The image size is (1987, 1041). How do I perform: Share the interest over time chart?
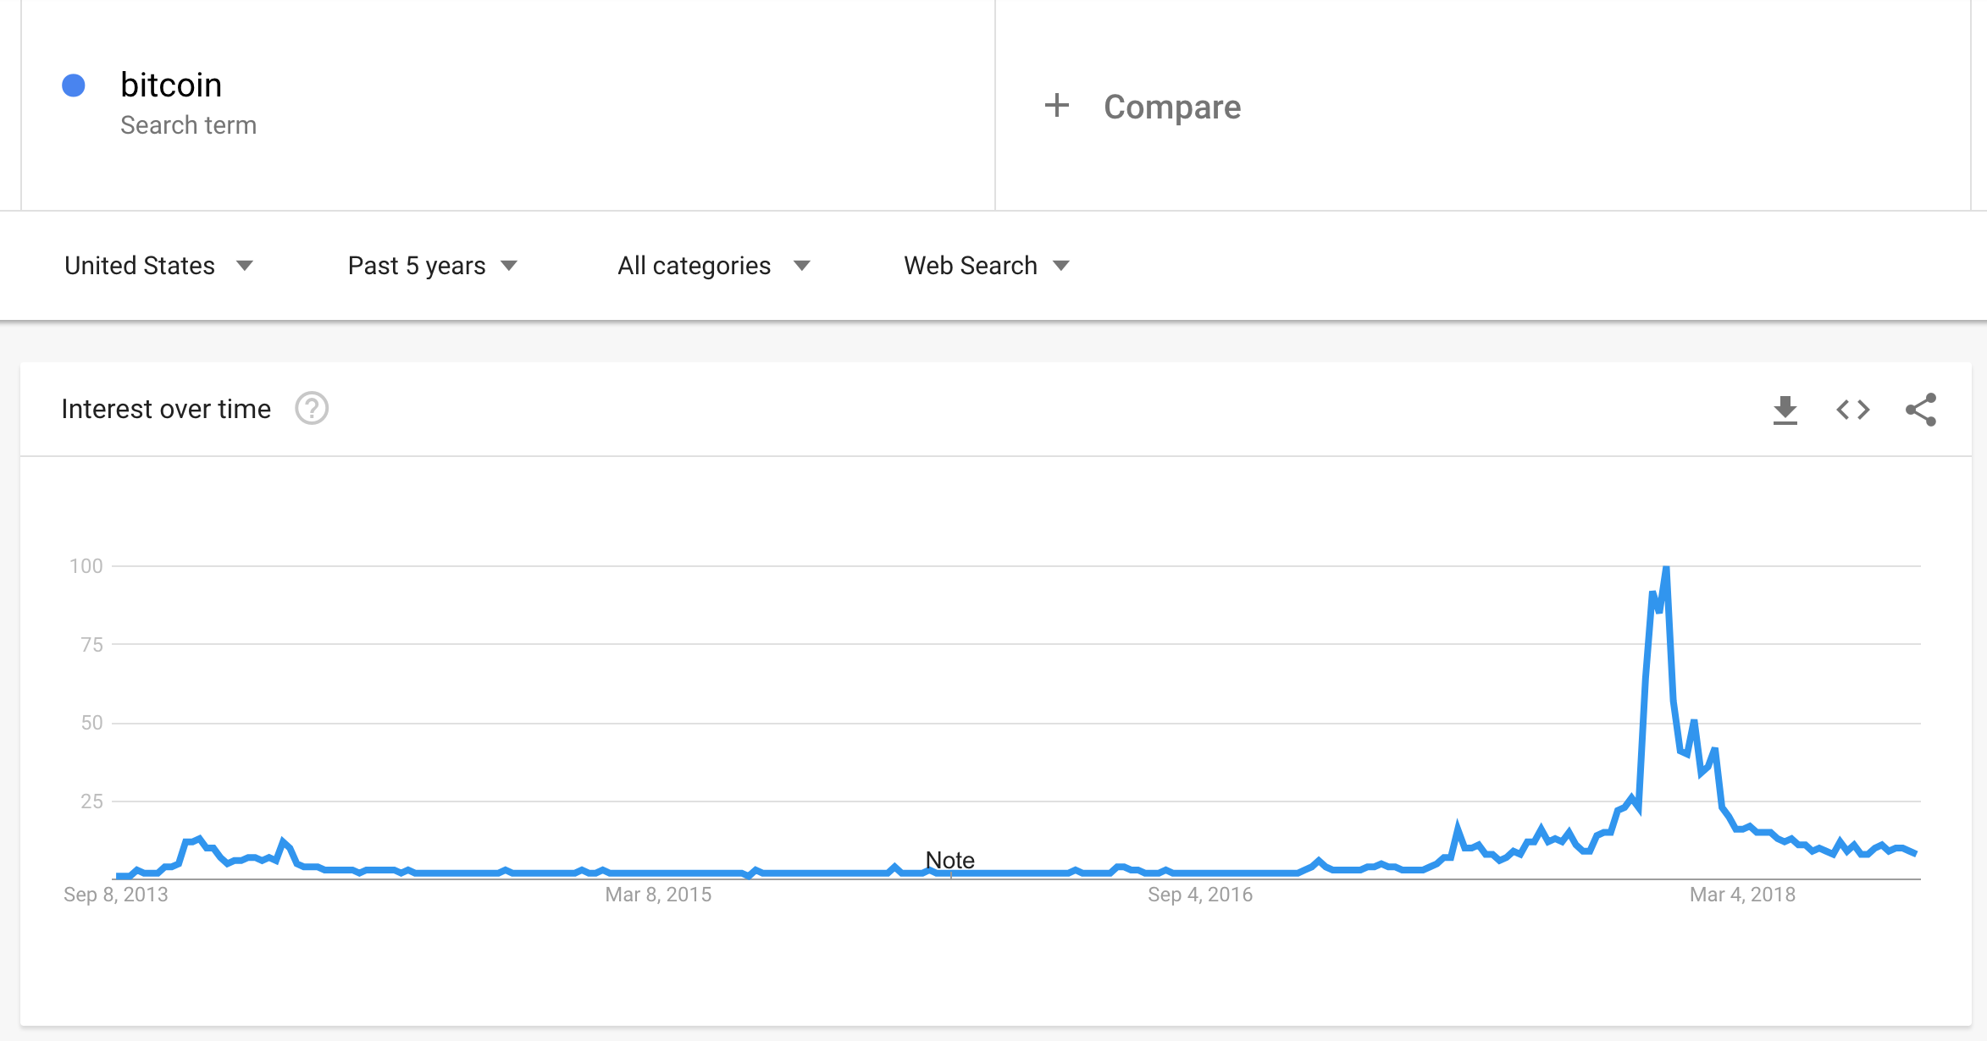1920,410
